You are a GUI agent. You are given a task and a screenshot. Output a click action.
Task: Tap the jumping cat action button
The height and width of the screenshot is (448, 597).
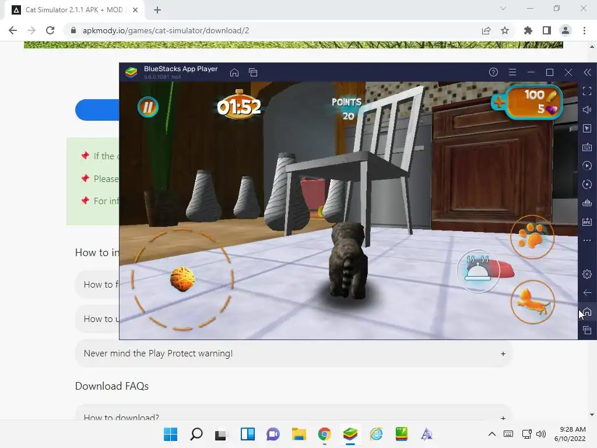(532, 302)
